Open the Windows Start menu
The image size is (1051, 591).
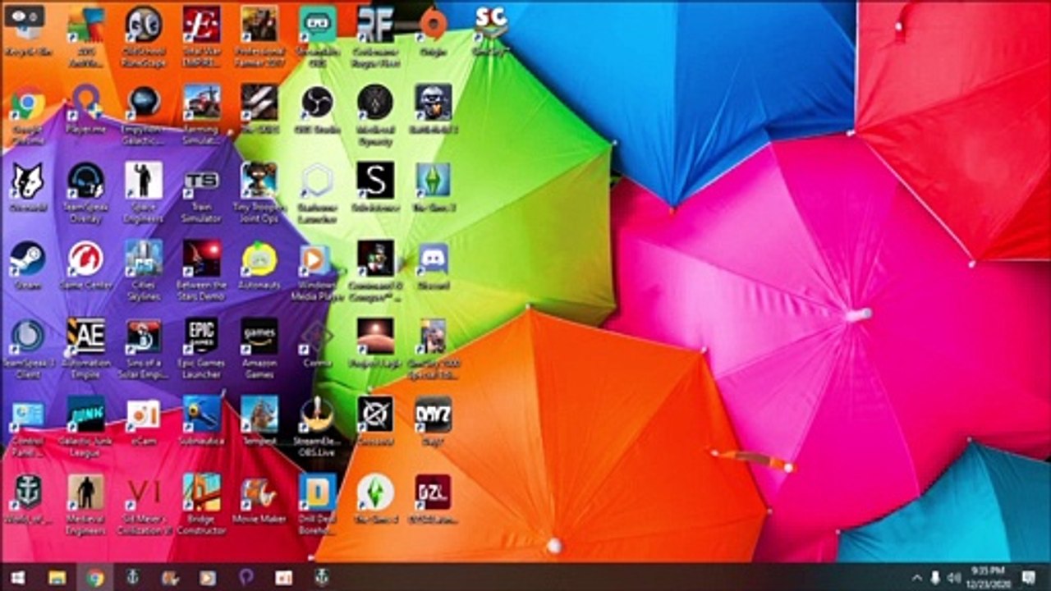(x=17, y=577)
